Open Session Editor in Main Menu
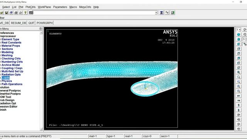Image resolution: width=247 pixels, height=139 pixels. 8,107
